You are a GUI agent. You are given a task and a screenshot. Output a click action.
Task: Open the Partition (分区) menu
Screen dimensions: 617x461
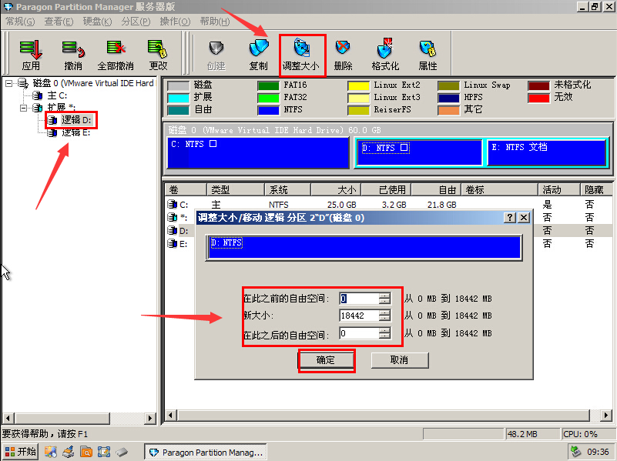(x=136, y=22)
